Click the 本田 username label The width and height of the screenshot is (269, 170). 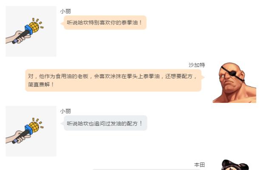coord(200,165)
